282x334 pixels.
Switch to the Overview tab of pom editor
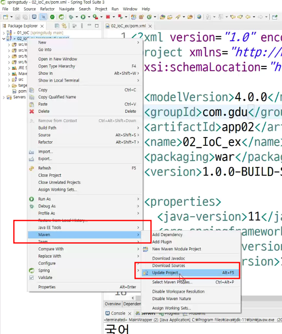(x=113, y=304)
